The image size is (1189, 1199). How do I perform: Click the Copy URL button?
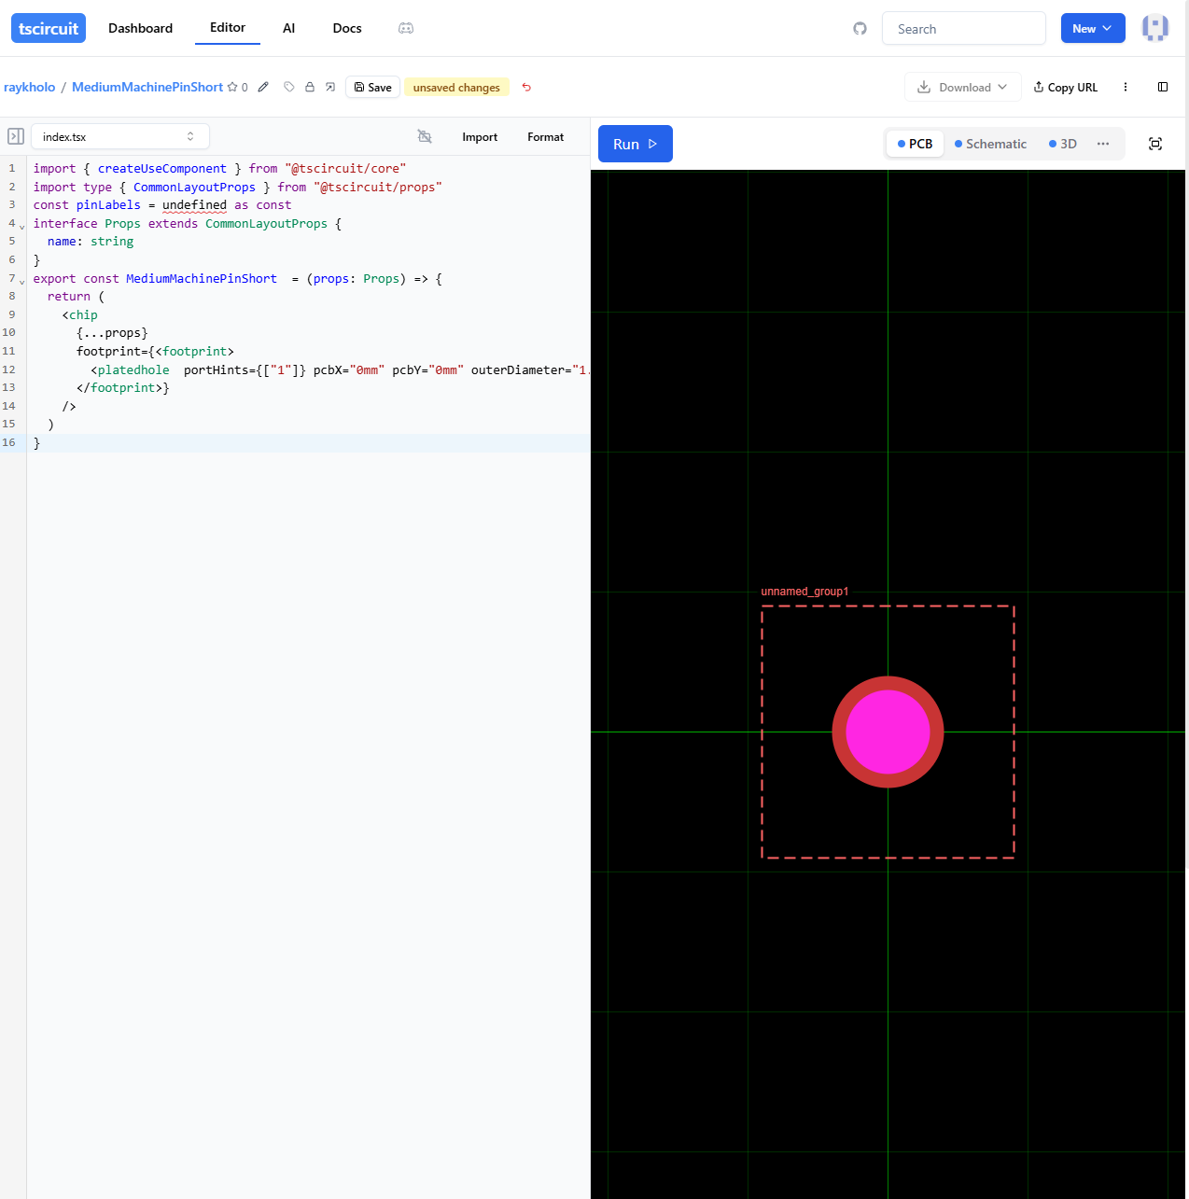1066,87
